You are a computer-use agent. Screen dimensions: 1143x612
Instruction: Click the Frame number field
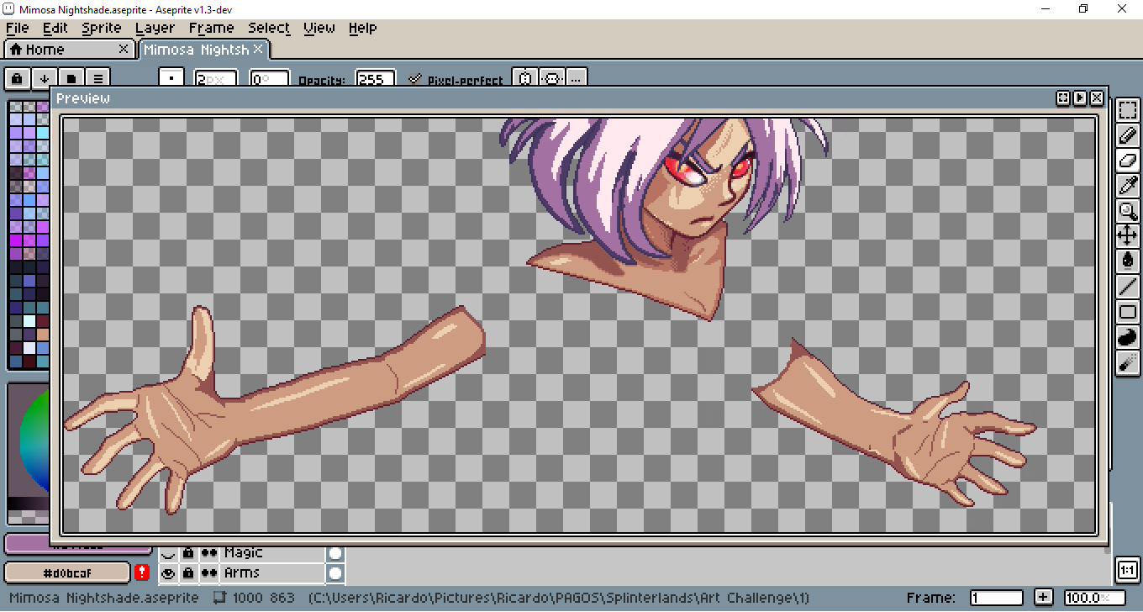click(997, 598)
